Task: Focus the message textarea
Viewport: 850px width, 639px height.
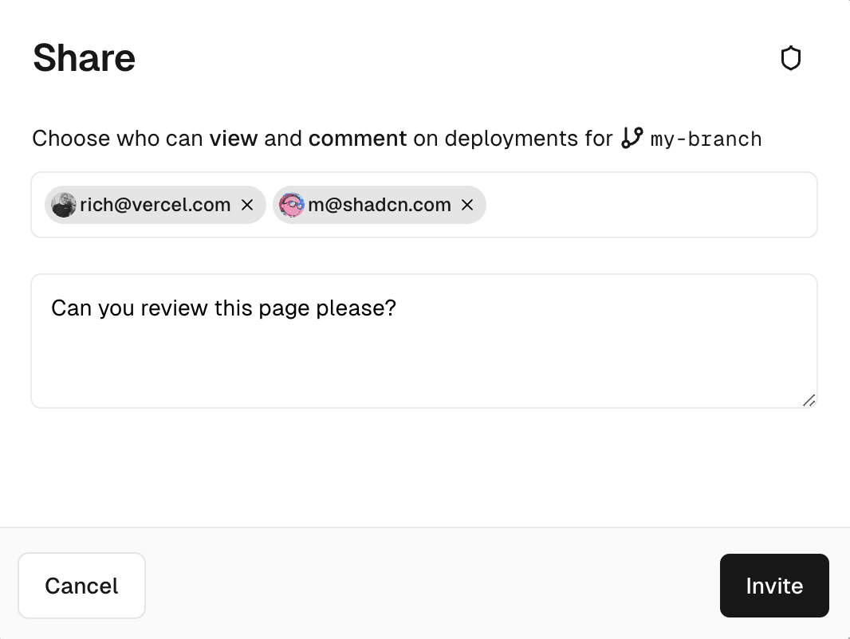Action: [x=423, y=359]
